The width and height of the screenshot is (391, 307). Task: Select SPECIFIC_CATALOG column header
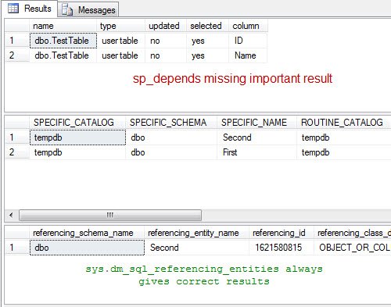click(x=77, y=123)
